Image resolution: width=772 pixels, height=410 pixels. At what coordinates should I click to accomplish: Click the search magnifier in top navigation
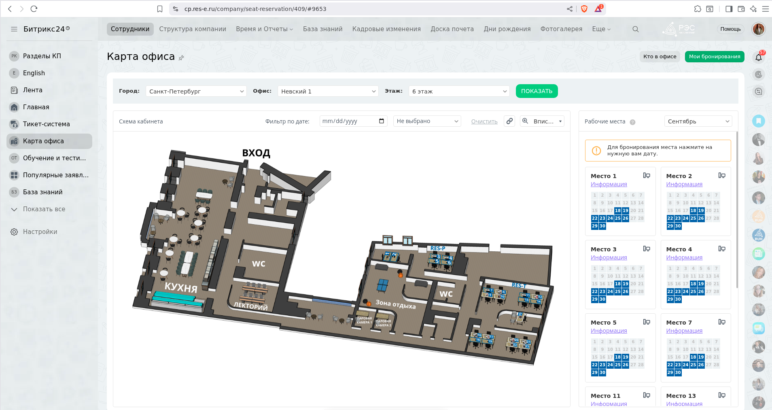(x=636, y=29)
